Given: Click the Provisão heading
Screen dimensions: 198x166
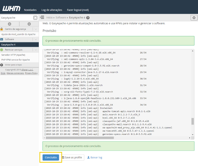Looking at the screenshot, I should click(x=49, y=31).
